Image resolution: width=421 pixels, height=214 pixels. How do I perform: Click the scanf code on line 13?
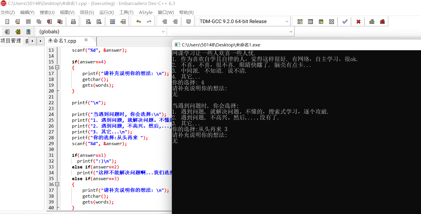point(99,50)
